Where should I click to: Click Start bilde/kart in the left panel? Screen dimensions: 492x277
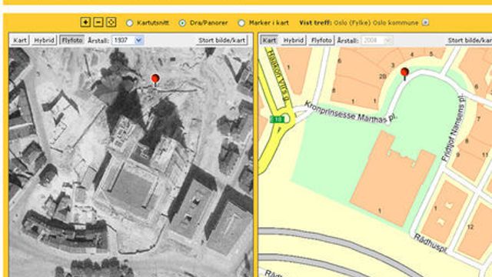(x=222, y=40)
